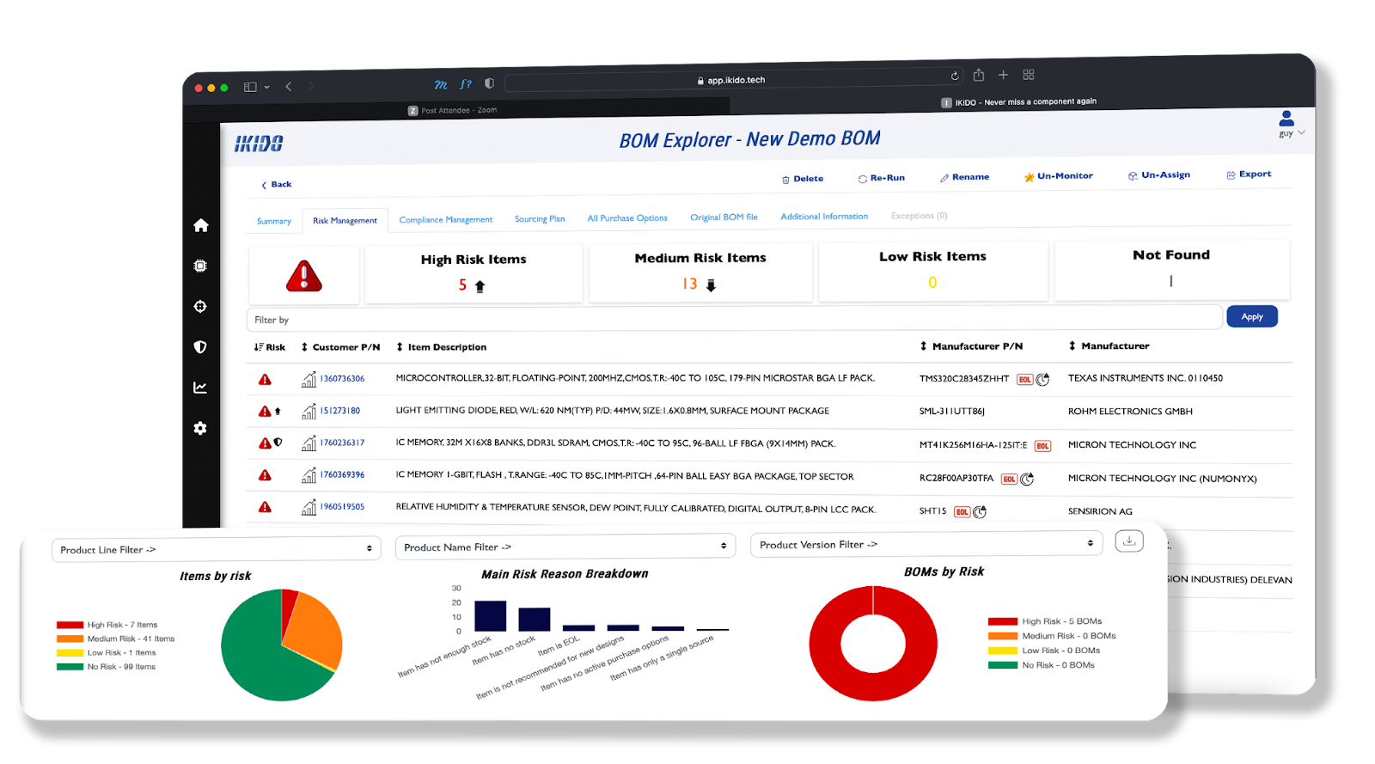This screenshot has width=1375, height=764.
Task: Sort by Manufacturer P/N column
Action: pyautogui.click(x=971, y=345)
